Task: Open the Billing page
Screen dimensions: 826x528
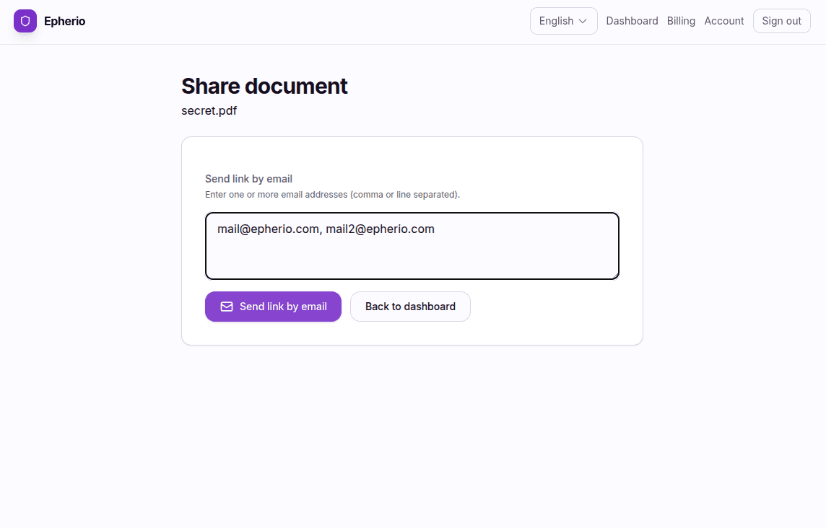Action: [681, 21]
